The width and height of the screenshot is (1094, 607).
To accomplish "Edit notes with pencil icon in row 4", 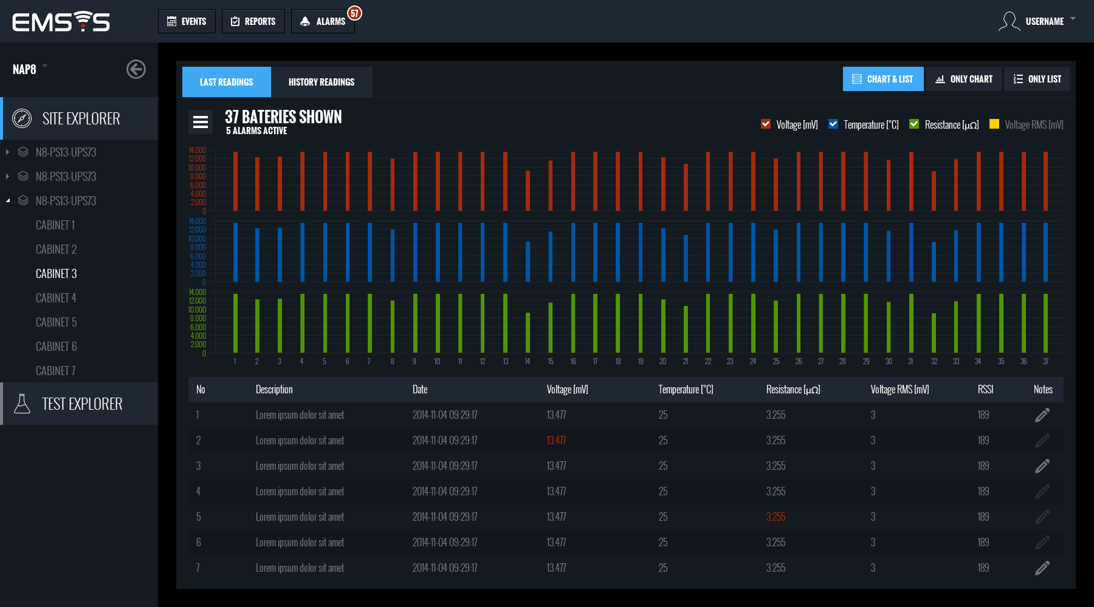I will [x=1042, y=492].
